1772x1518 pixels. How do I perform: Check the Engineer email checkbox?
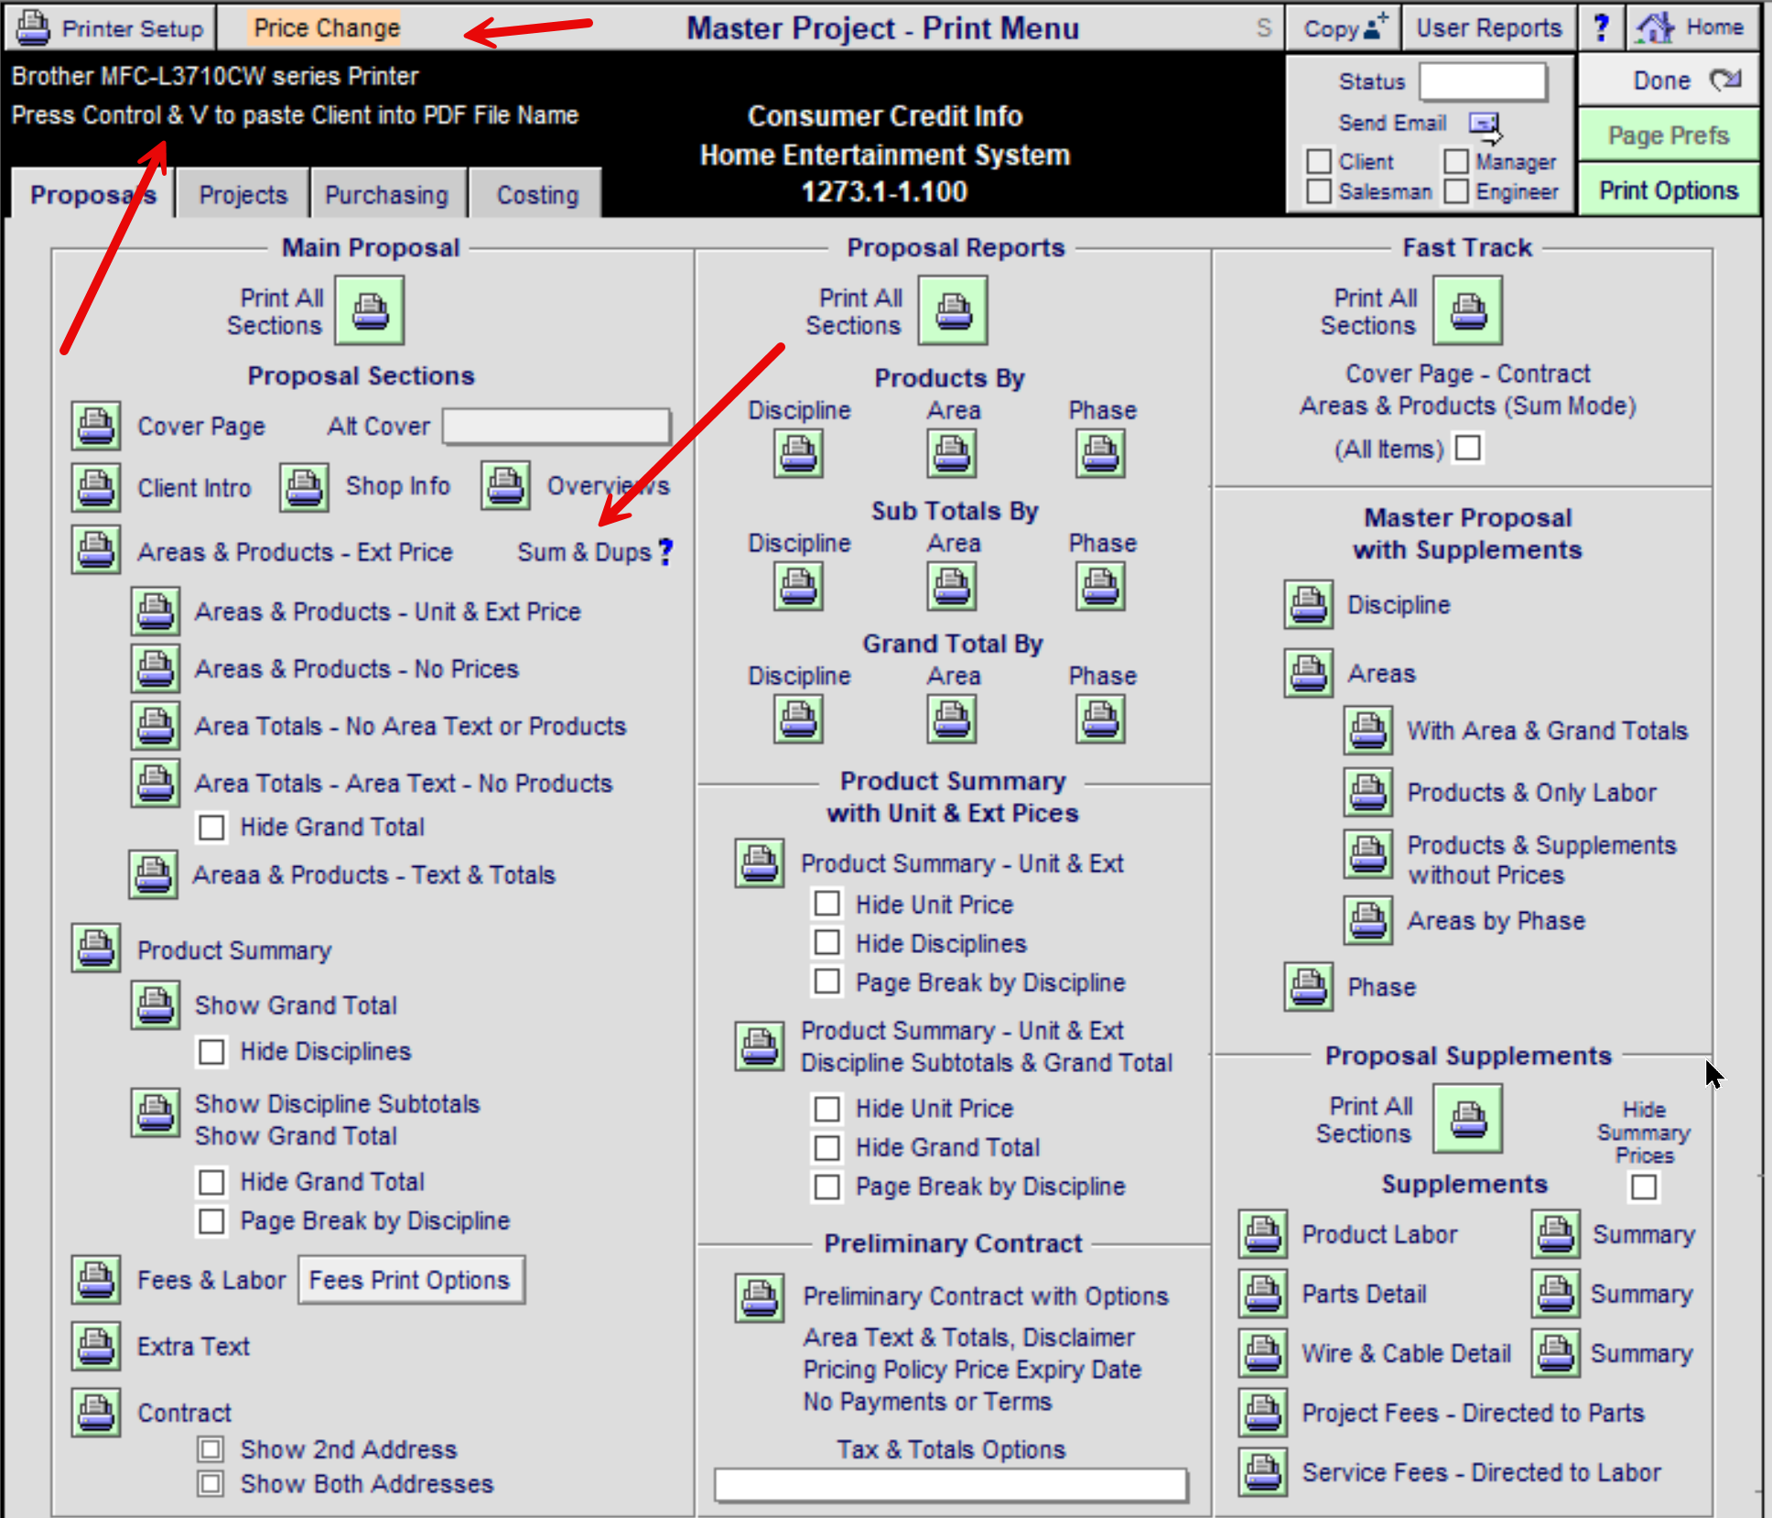(x=1456, y=191)
